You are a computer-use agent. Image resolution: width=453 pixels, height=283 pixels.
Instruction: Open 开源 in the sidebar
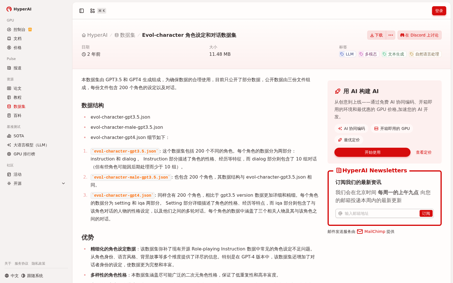(36, 183)
